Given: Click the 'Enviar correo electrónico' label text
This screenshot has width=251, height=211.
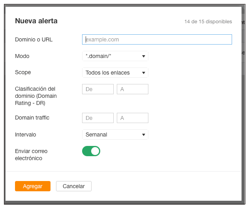Looking at the screenshot, I should pos(31,155).
